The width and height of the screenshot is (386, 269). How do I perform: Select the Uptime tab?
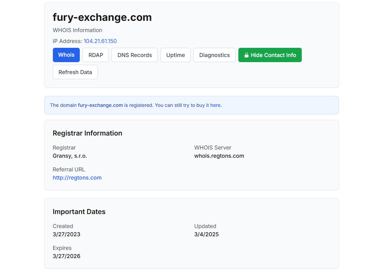pos(175,55)
